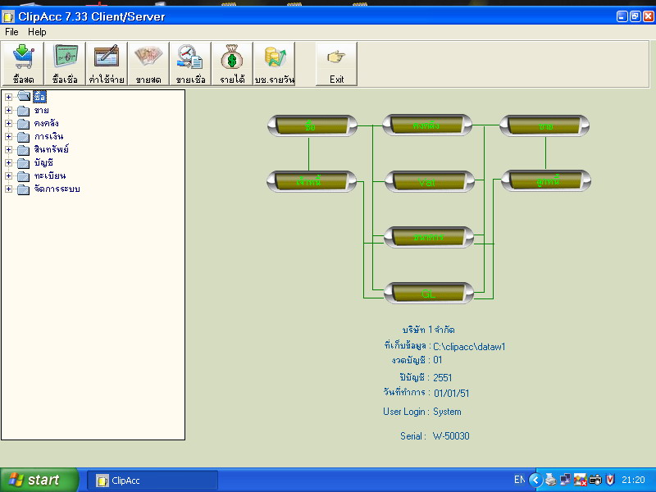Click the Windows start button
Image resolution: width=656 pixels, height=492 pixels.
(x=39, y=480)
